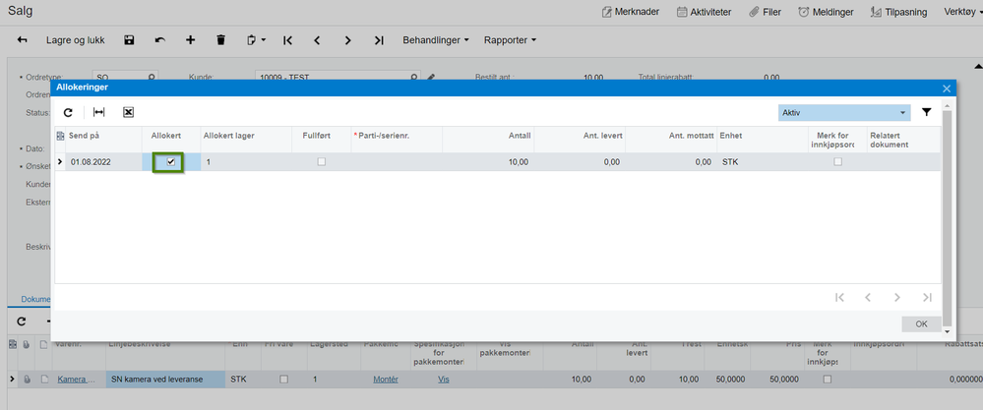Go to previous page in Allokeringer pager
This screenshot has height=410, width=983.
coord(868,297)
